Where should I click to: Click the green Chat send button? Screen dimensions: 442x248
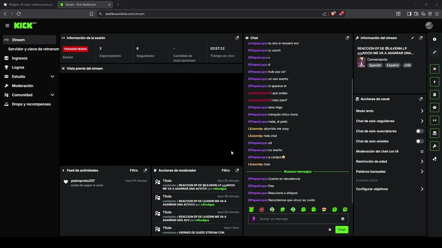(342, 230)
